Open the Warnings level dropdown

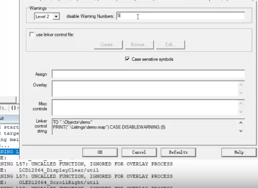click(x=56, y=16)
